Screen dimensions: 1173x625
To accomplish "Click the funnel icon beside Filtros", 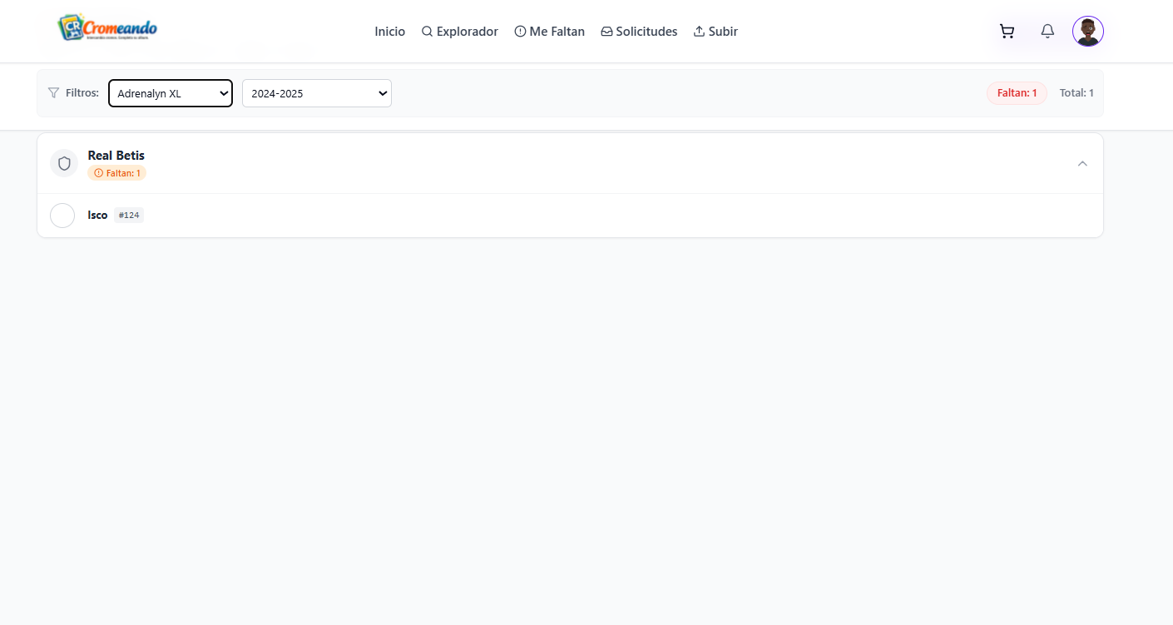I will pyautogui.click(x=53, y=93).
